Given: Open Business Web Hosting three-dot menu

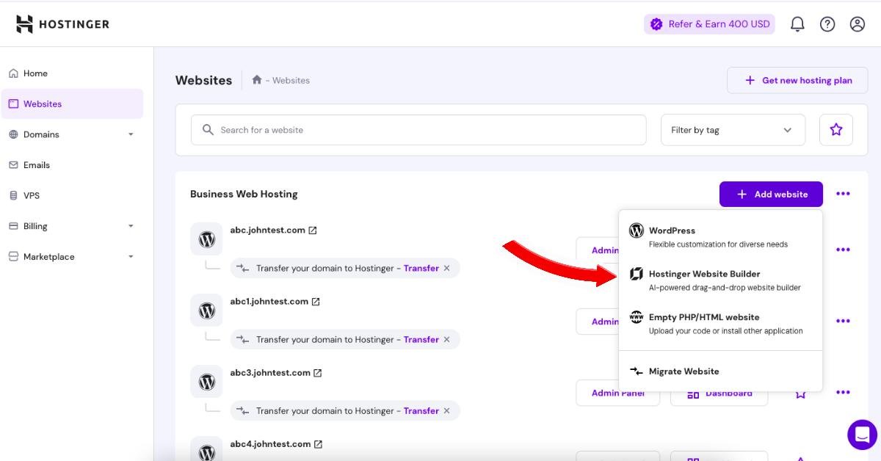Looking at the screenshot, I should pos(843,194).
